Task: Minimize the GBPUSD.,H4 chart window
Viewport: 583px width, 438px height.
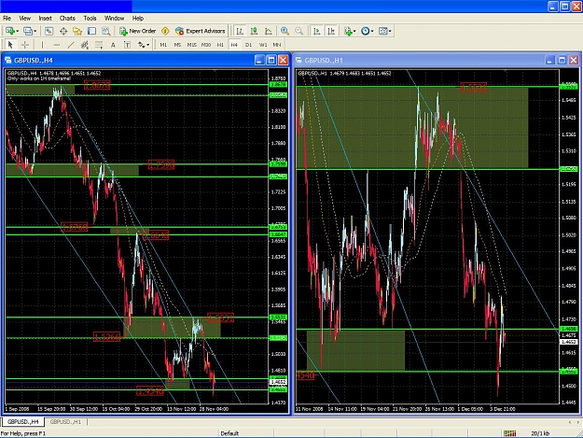Action: (259, 60)
